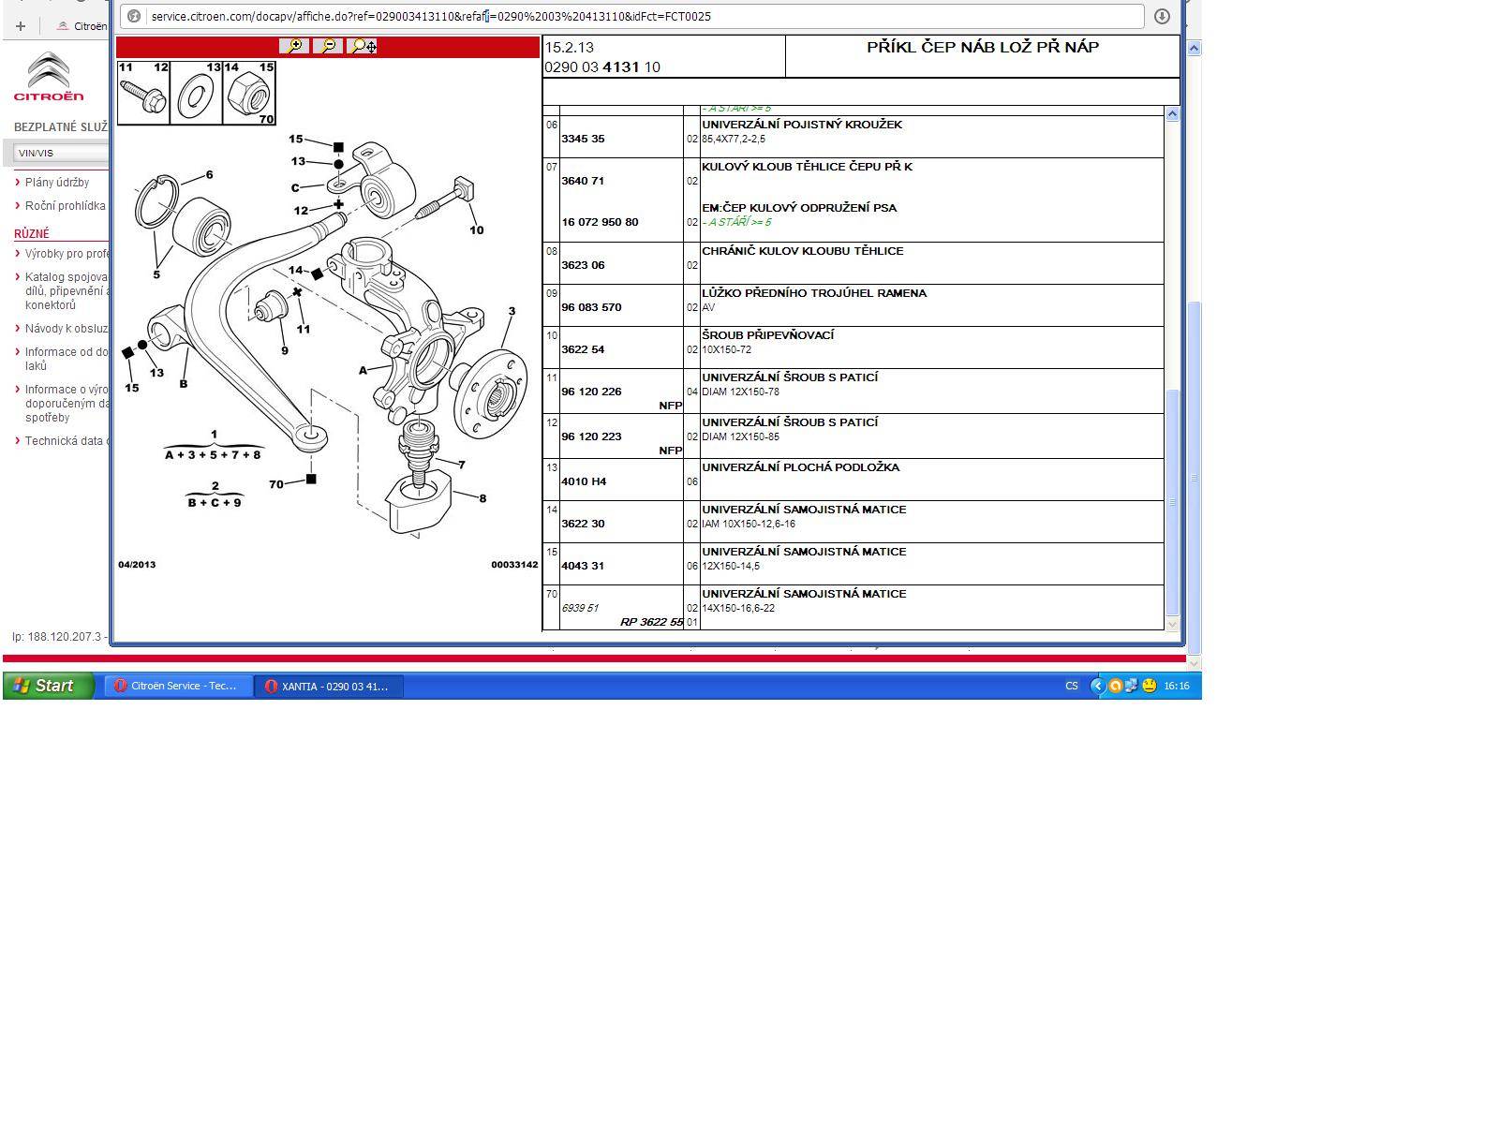Click part number 3345 35
1499x1124 pixels.
point(583,139)
